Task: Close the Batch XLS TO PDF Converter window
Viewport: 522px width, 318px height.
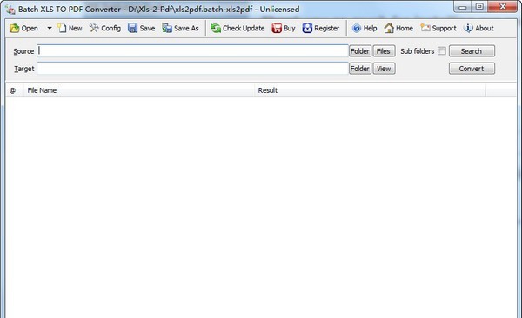Action: point(502,7)
